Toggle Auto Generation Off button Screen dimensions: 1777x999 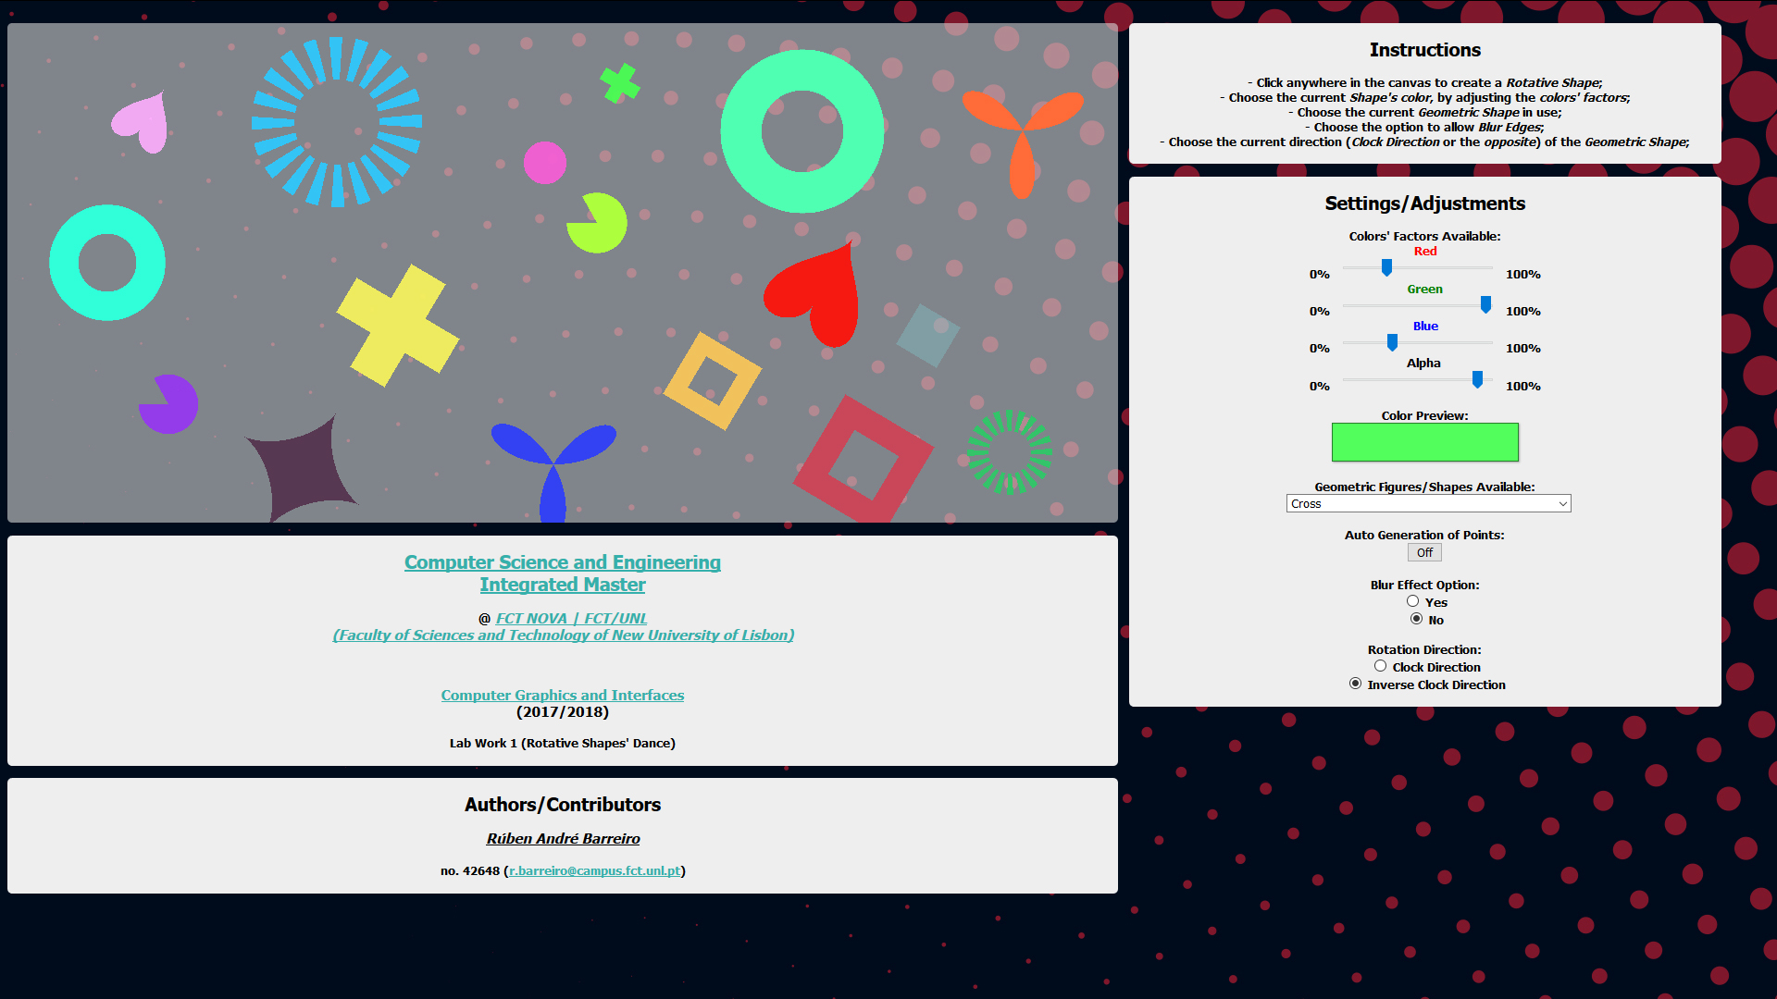click(1424, 552)
